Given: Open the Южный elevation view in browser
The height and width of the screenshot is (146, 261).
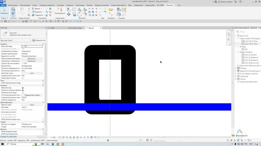Looking at the screenshot, I should pos(250,55).
